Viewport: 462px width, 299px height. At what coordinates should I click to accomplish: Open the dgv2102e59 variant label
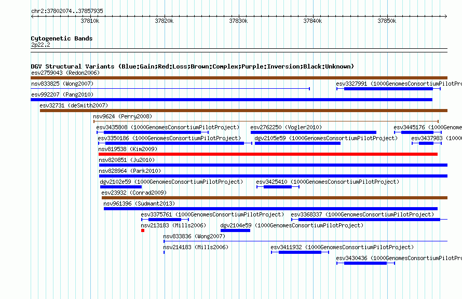click(x=171, y=182)
